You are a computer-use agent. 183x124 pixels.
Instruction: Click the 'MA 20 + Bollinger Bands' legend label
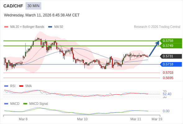pyautogui.click(x=27, y=27)
